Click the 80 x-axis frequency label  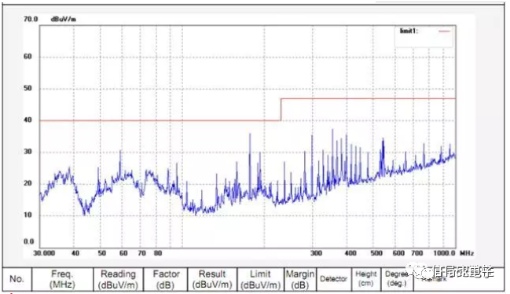(x=158, y=253)
